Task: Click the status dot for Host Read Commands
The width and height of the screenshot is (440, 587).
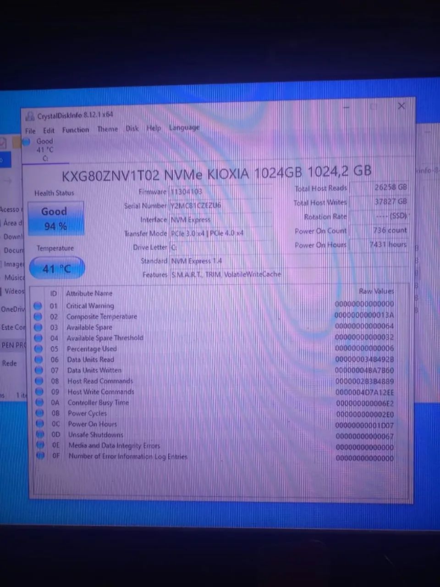Action: tap(39, 381)
